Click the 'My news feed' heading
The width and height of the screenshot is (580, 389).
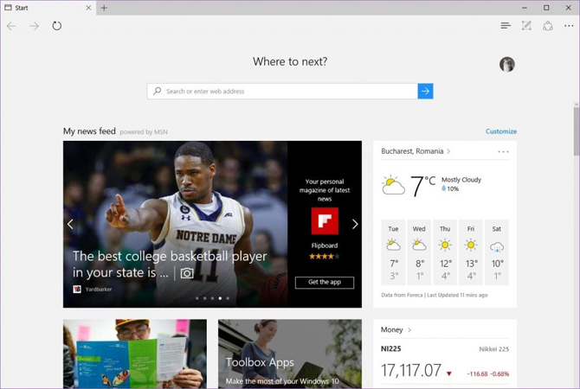click(89, 131)
